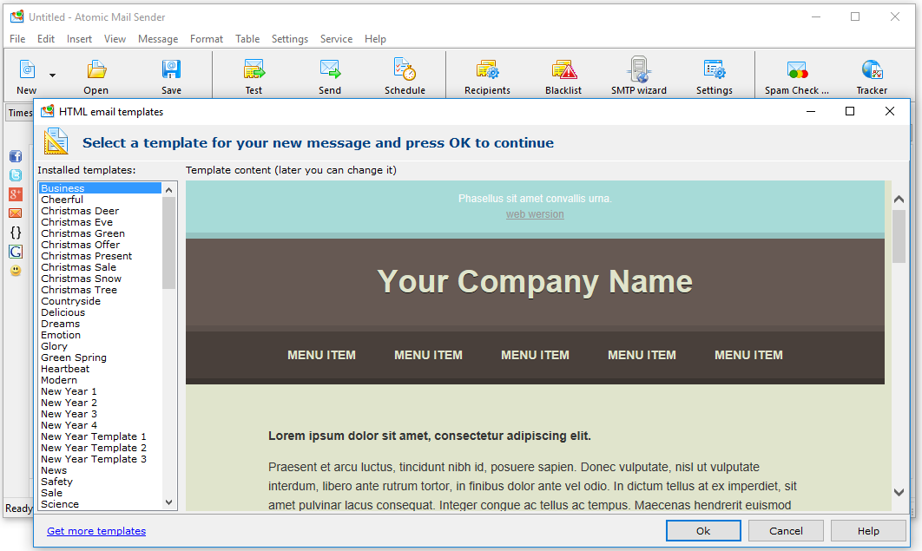Select the Christmas Present template

point(100,256)
